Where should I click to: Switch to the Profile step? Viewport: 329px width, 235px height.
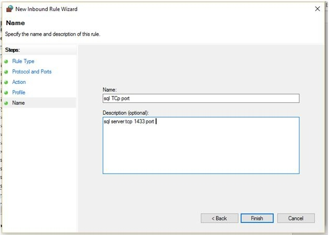pos(19,93)
